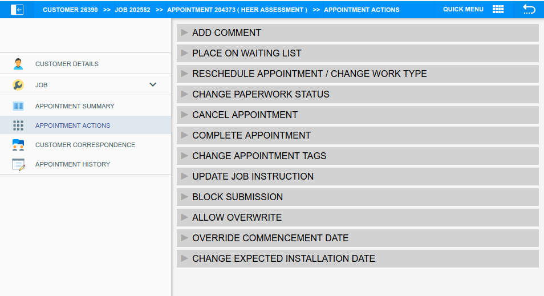Navigate to Job 202582 breadcrumb

[132, 10]
